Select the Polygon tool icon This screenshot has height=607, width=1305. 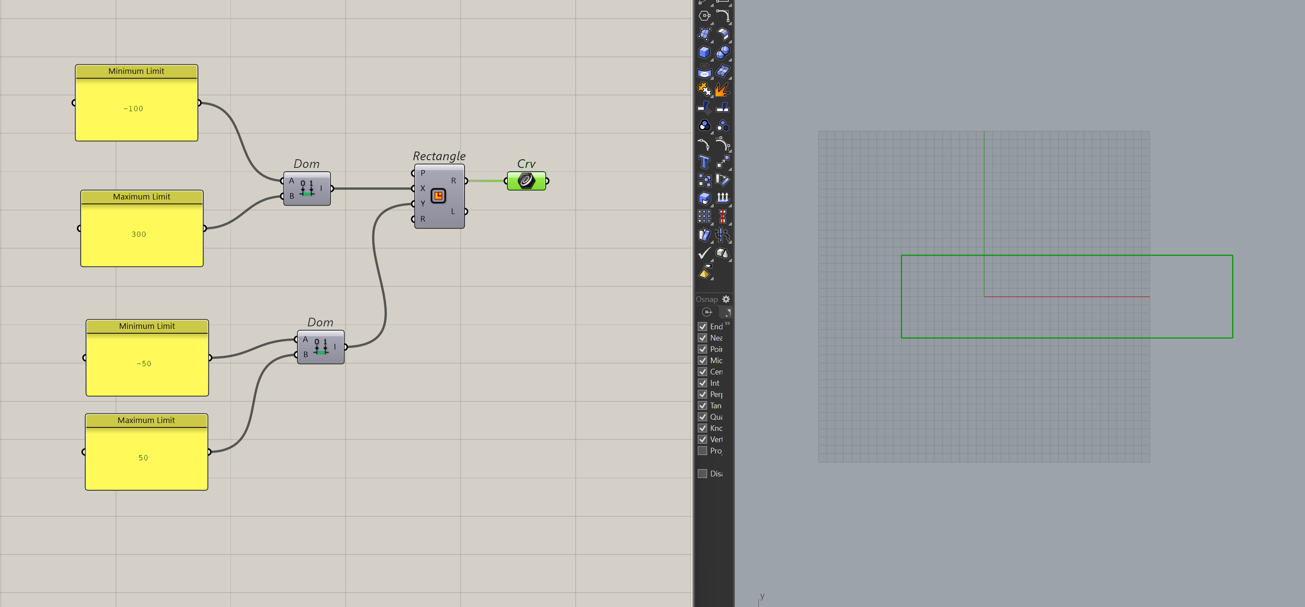click(704, 16)
